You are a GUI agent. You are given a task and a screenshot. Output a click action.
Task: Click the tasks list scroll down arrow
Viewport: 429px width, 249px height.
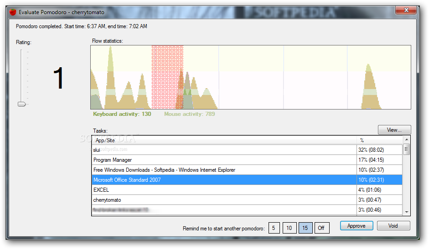(407, 212)
